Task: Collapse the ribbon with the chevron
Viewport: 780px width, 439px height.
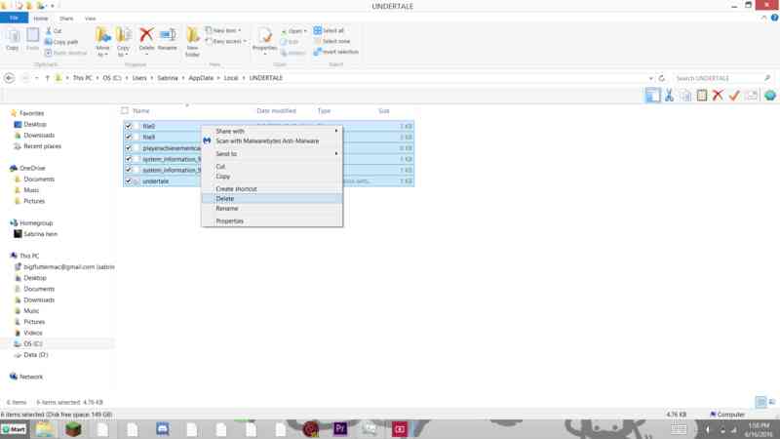Action: click(764, 18)
